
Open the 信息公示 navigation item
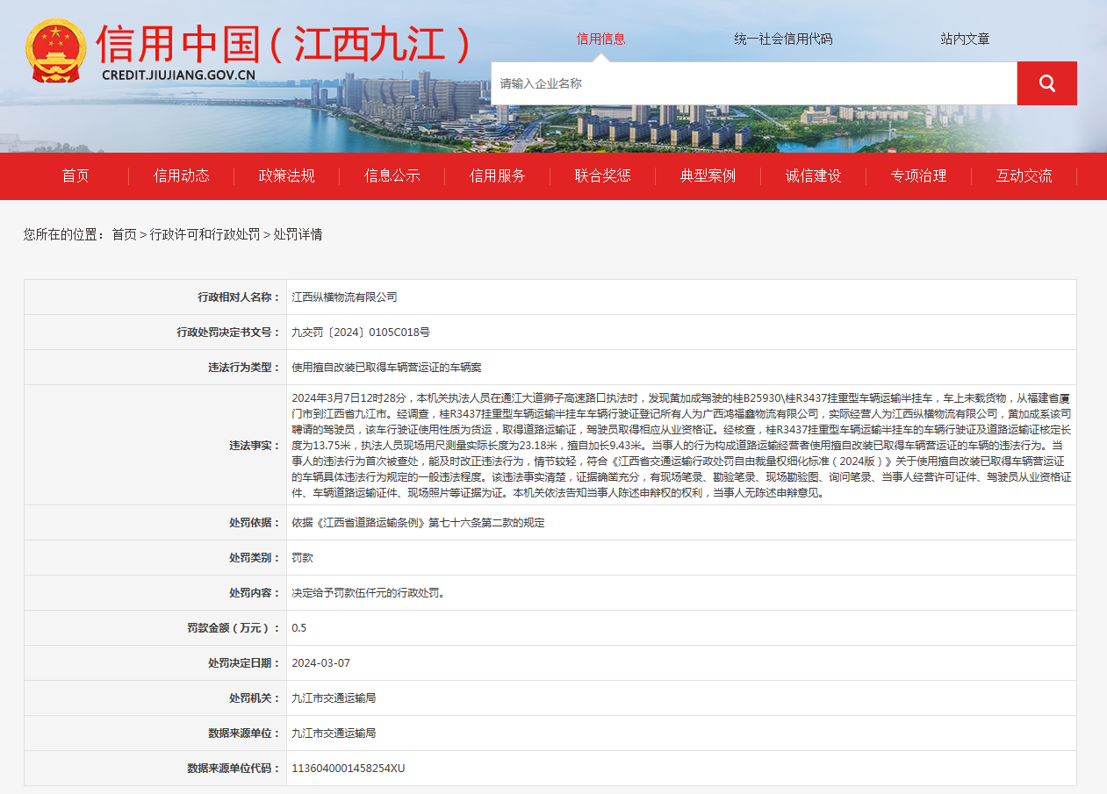point(391,175)
